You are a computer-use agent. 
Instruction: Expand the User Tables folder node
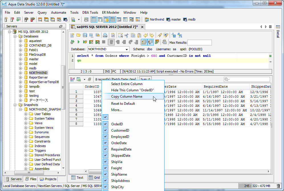coord(26,114)
